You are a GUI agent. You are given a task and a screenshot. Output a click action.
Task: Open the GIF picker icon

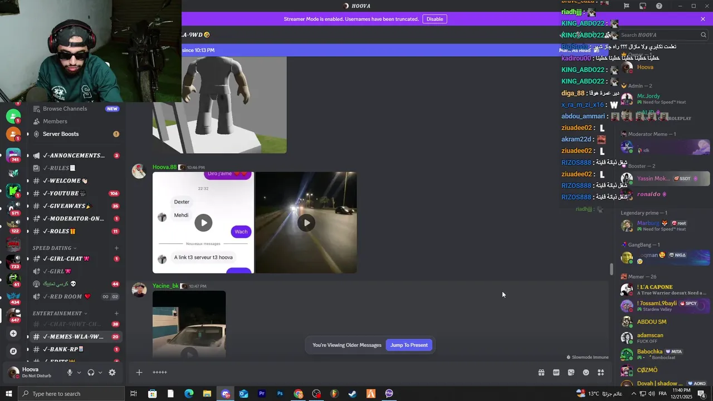(x=556, y=373)
